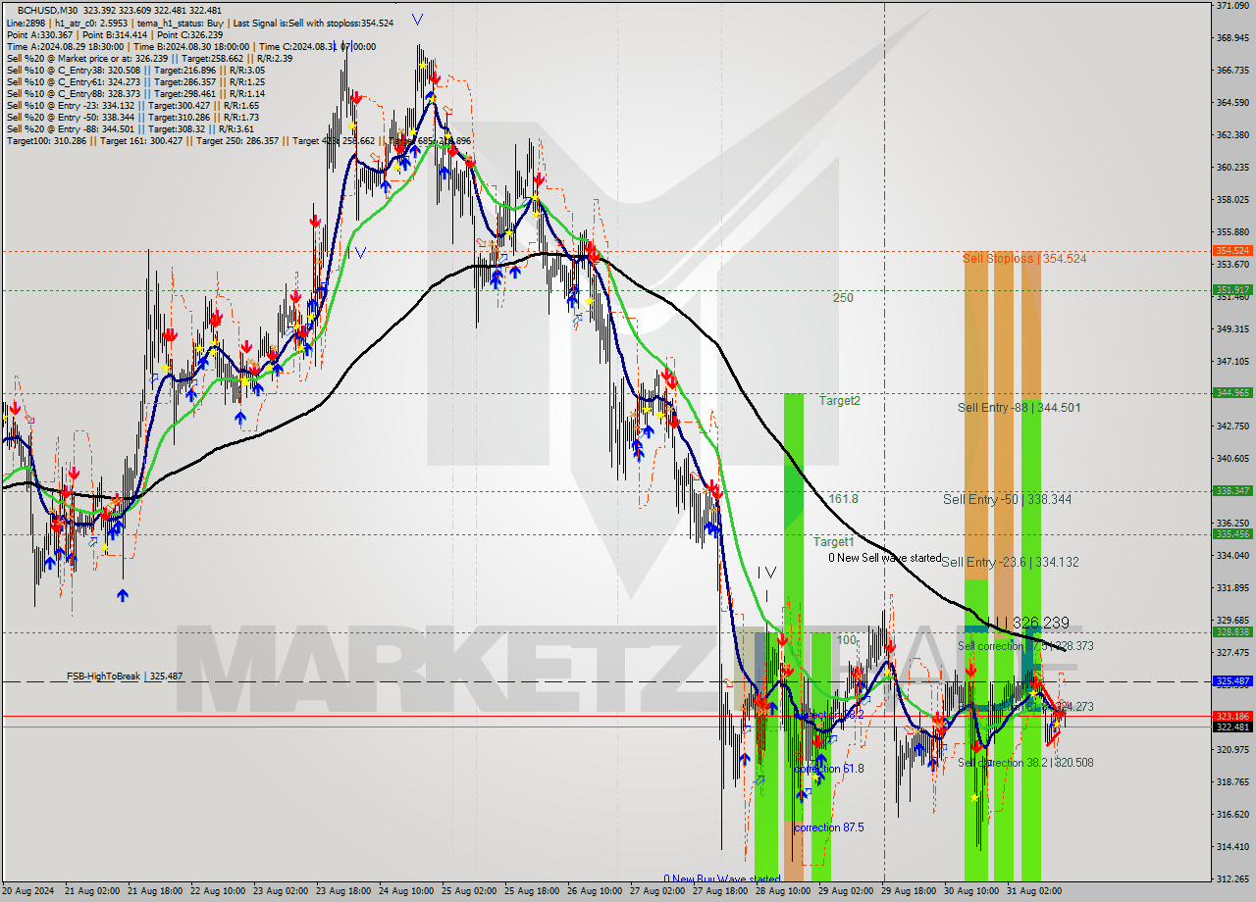The width and height of the screenshot is (1256, 902).
Task: Click the 'Target100: 310.286' targets line
Action: pyautogui.click(x=238, y=141)
